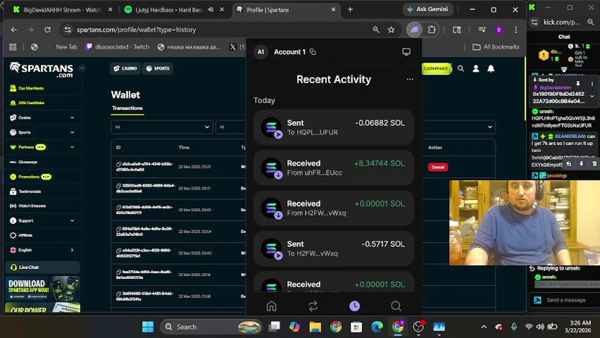This screenshot has width=600, height=338.
Task: Open wallet Activity clock tab
Action: (x=354, y=306)
